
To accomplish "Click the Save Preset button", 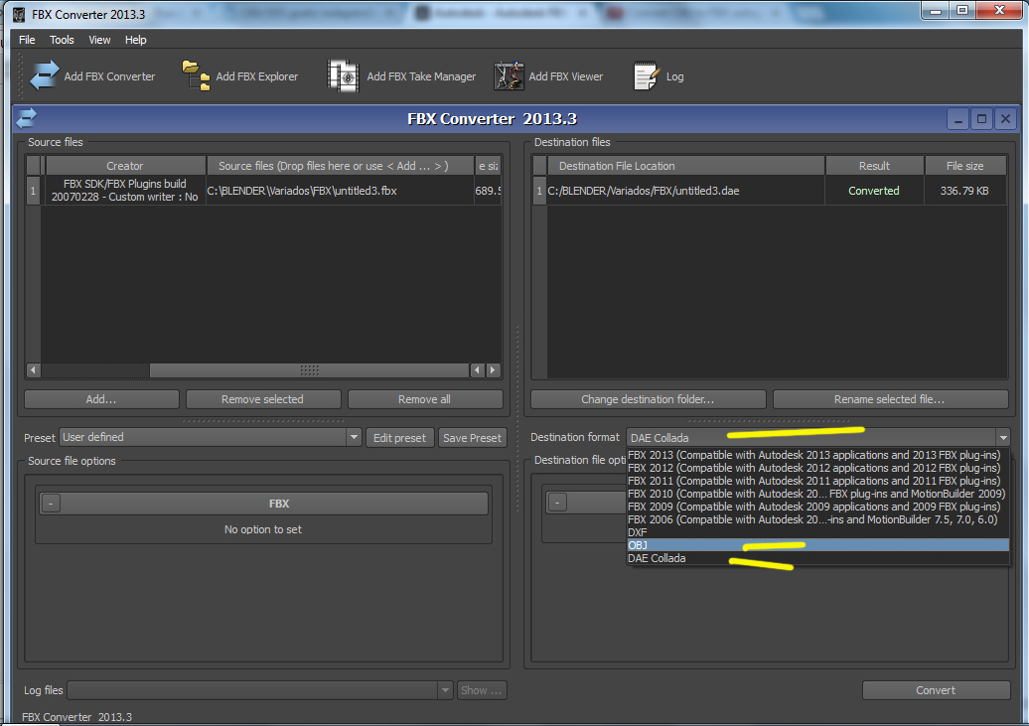I will [x=472, y=438].
